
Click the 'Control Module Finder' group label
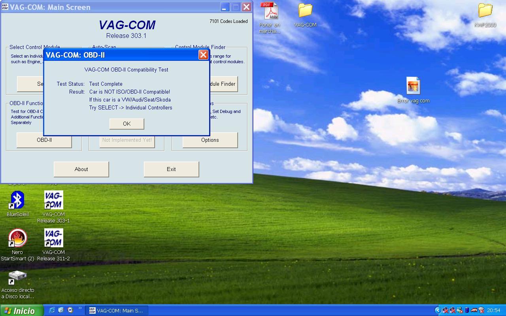pyautogui.click(x=200, y=47)
